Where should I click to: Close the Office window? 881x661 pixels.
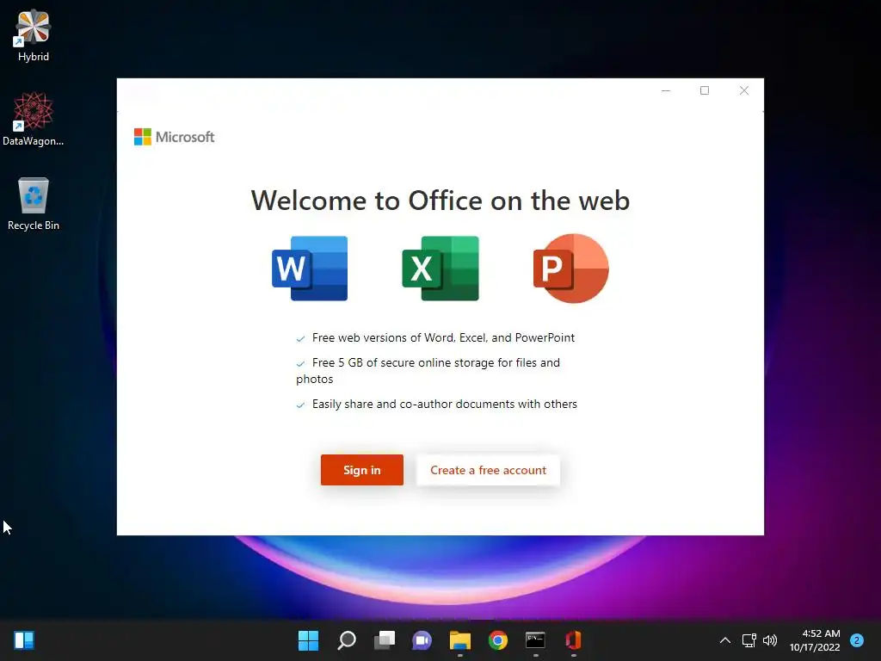pos(744,90)
